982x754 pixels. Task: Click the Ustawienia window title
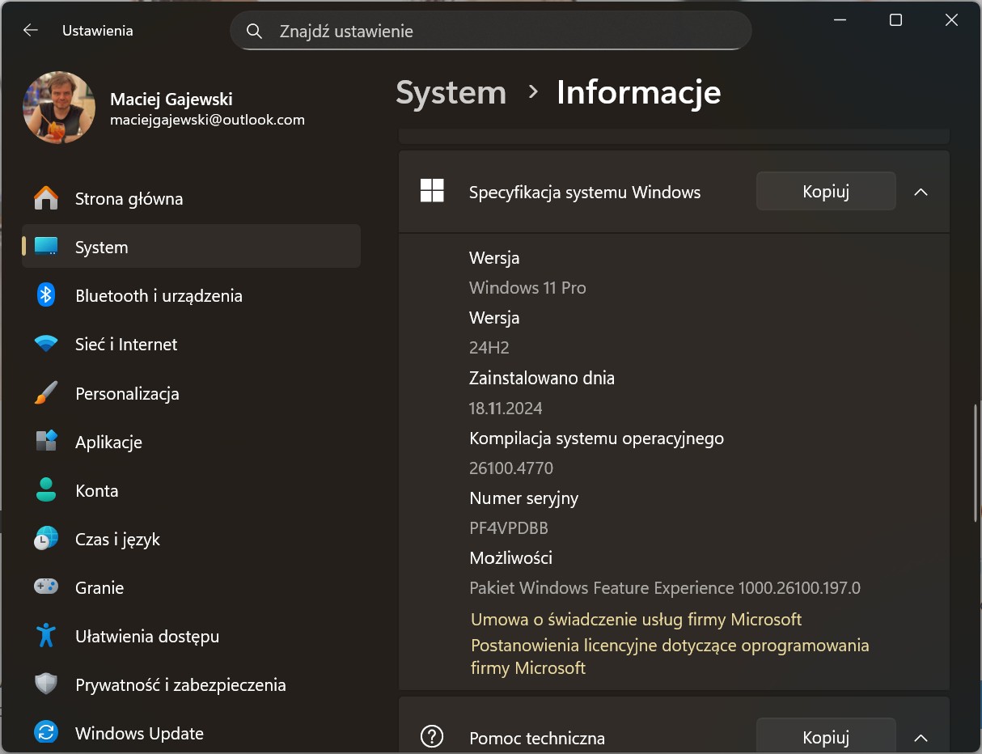97,31
